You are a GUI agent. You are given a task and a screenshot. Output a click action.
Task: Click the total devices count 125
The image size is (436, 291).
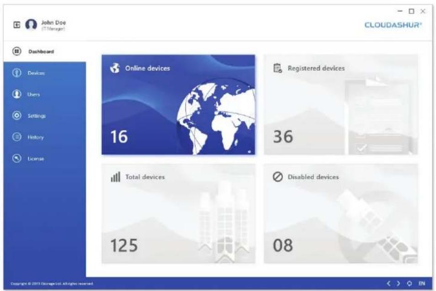tap(124, 245)
